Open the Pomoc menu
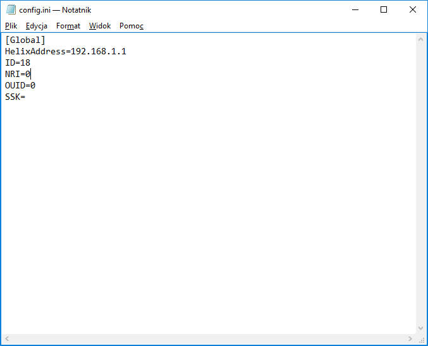The width and height of the screenshot is (428, 346). pyautogui.click(x=131, y=26)
